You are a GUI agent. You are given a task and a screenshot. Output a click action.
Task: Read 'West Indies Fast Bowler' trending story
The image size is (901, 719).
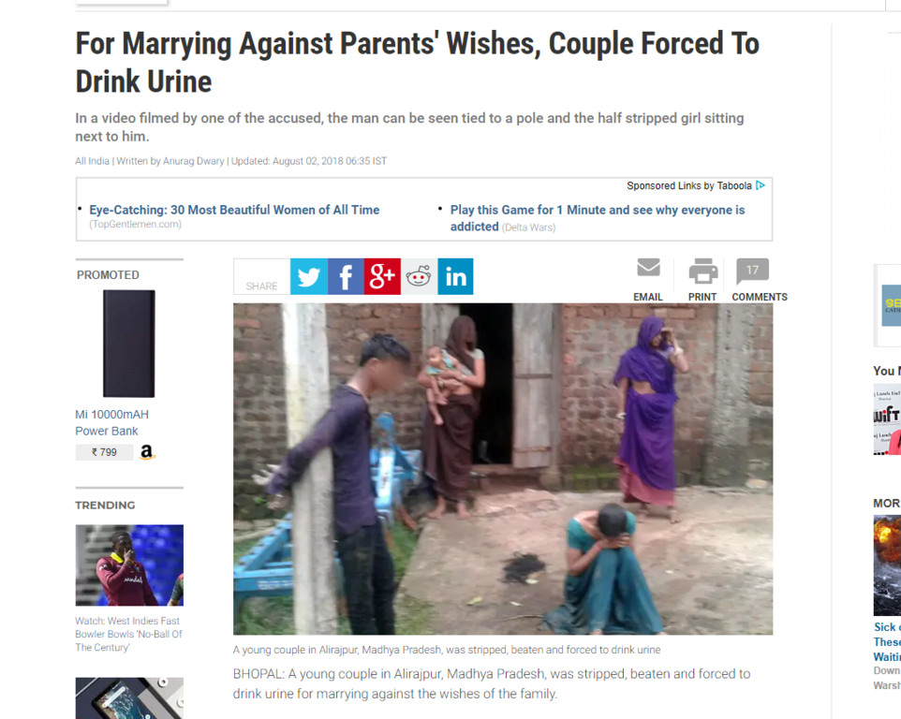(x=128, y=634)
